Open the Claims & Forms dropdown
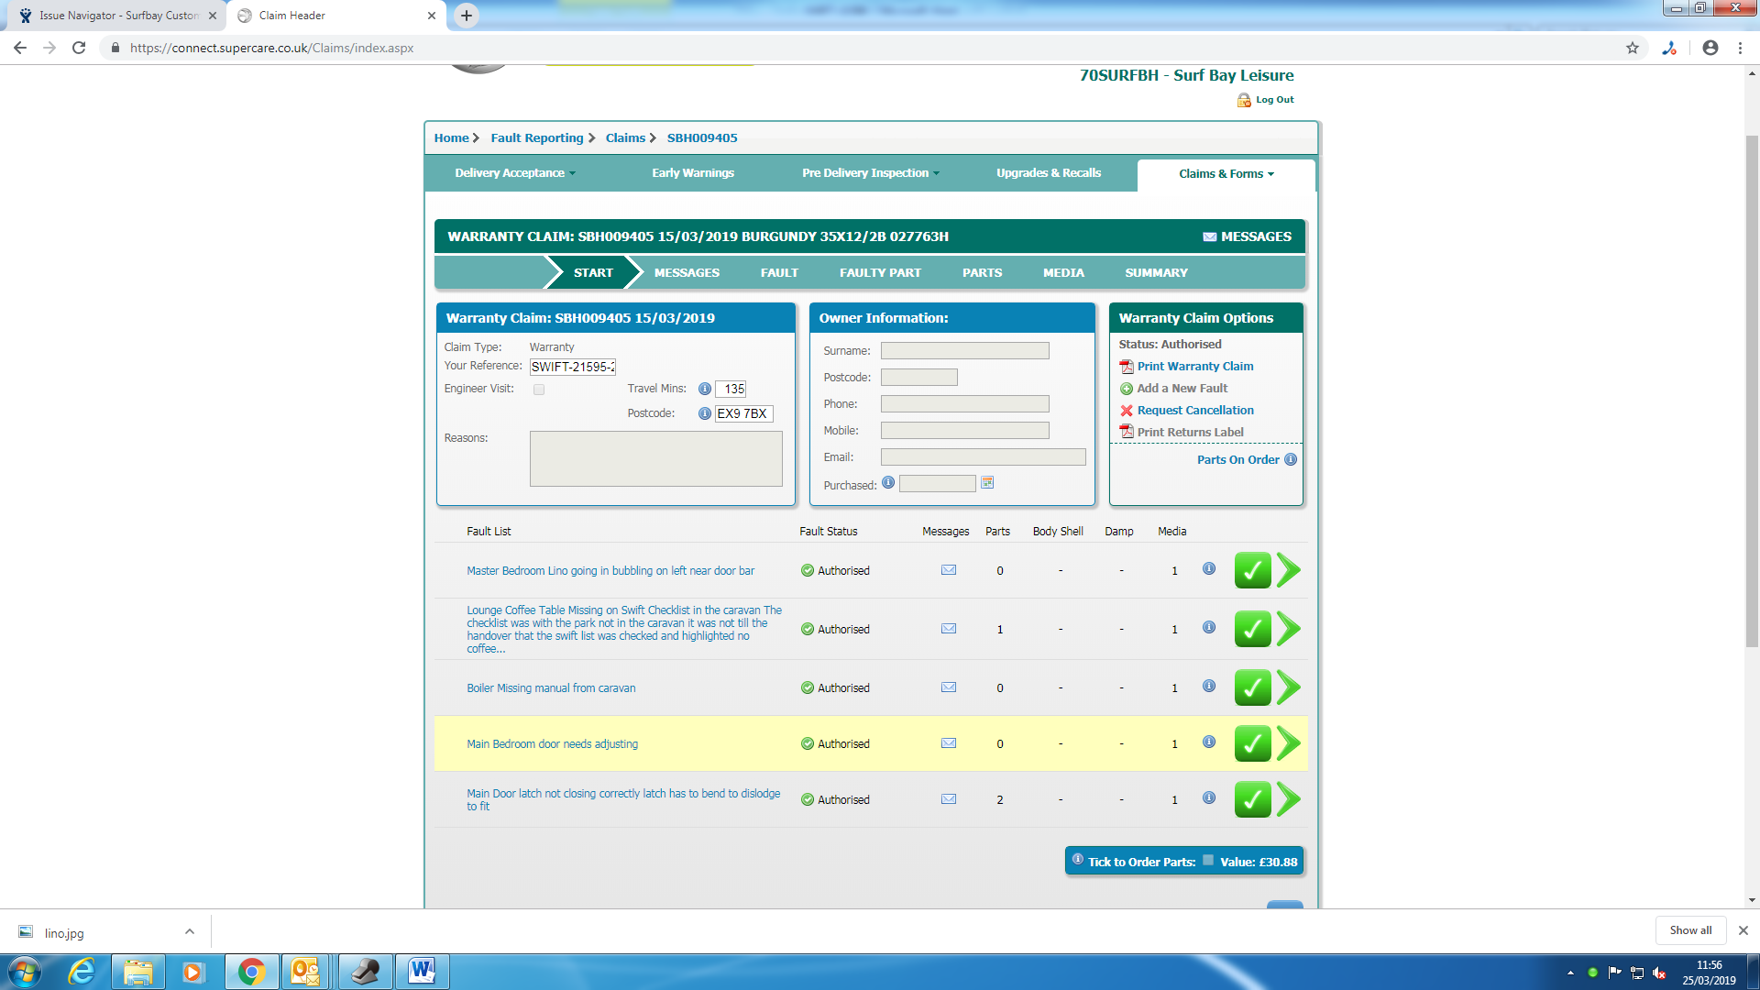Image resolution: width=1760 pixels, height=990 pixels. click(x=1226, y=174)
